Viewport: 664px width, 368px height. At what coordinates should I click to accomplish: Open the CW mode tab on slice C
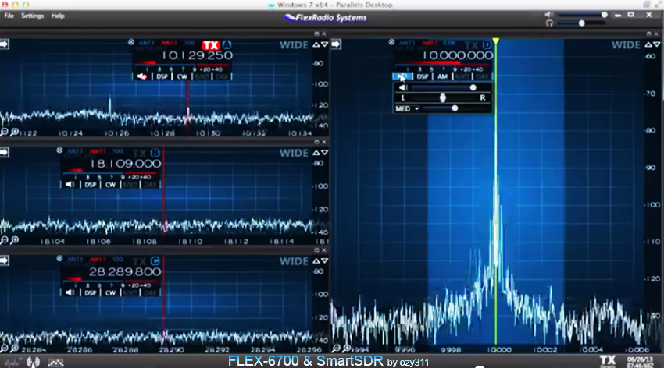[x=110, y=292]
